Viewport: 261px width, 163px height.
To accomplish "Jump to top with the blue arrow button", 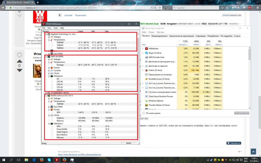I will pos(253,152).
